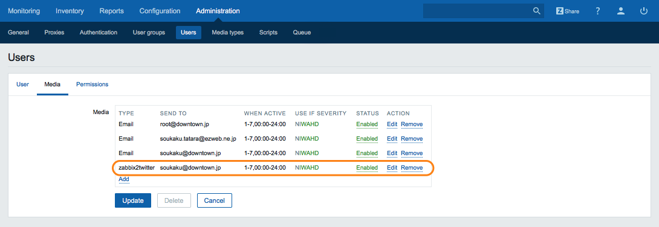The width and height of the screenshot is (659, 227).
Task: Open the Configuration menu
Action: (x=160, y=11)
